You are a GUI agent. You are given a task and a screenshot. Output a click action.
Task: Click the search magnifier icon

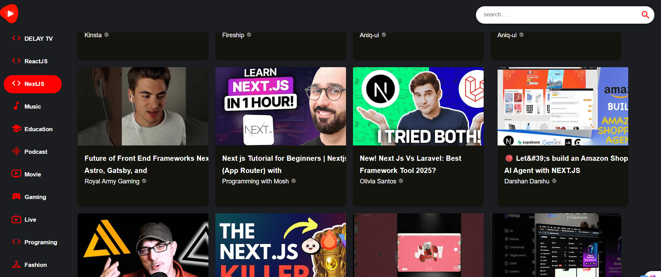[x=645, y=15]
